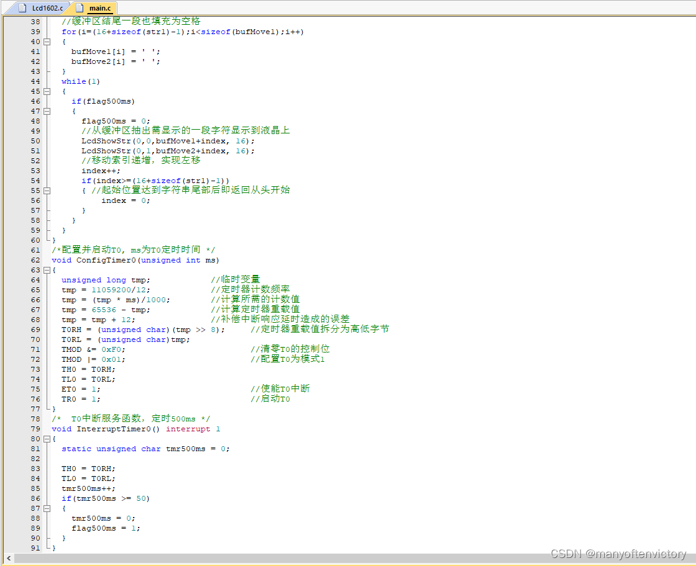Click 'ET0 = 1;' statement
Viewport: 696px width, 566px height.
click(81, 389)
